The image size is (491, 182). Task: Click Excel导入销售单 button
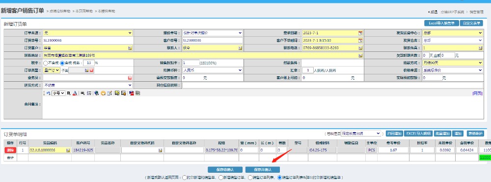441,23
